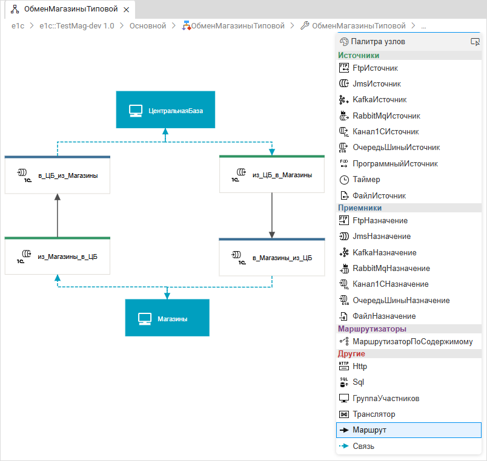487x461 pixels.
Task: Click the Sql node icon
Action: [344, 382]
